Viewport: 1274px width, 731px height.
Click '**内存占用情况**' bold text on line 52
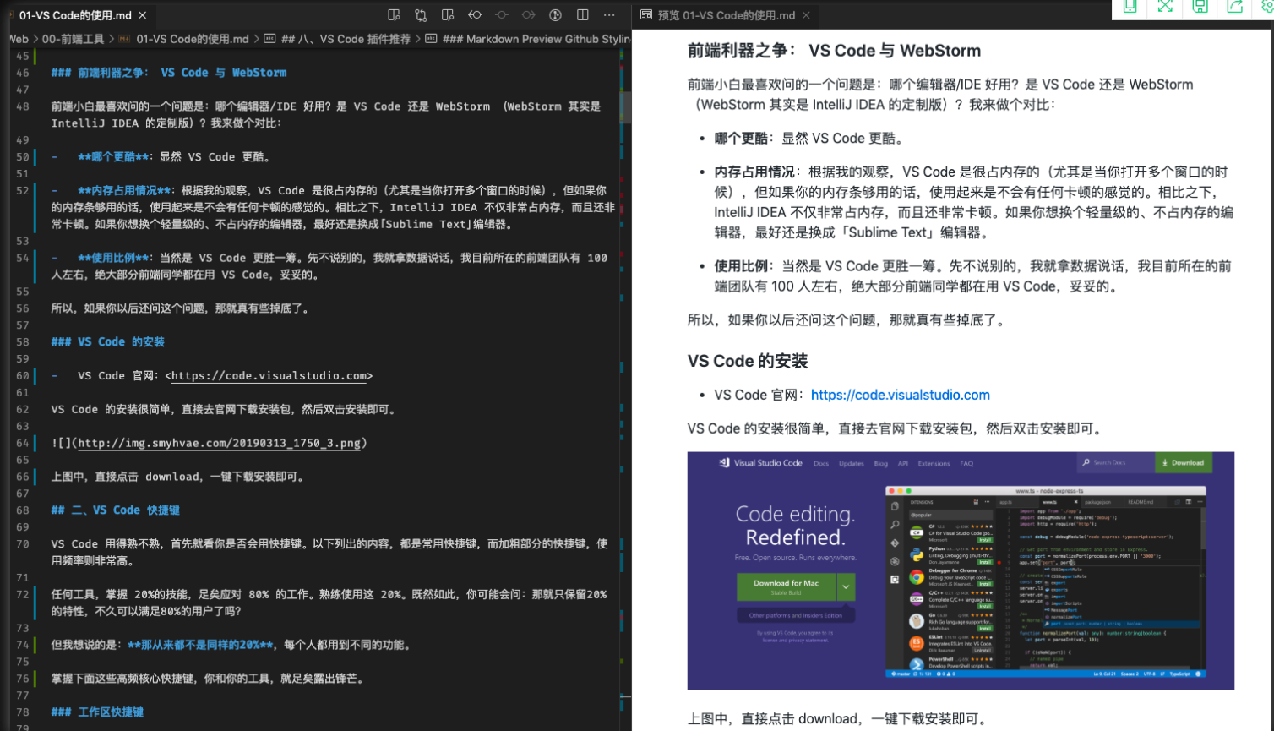[x=125, y=191]
